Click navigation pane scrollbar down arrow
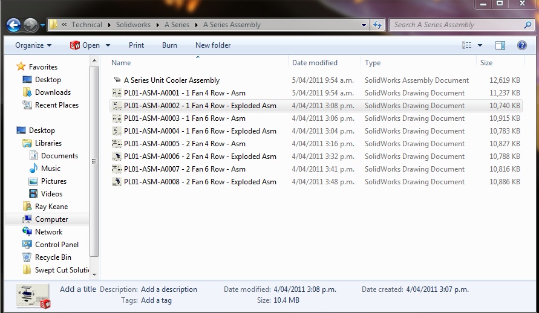The width and height of the screenshot is (539, 313). [94, 274]
